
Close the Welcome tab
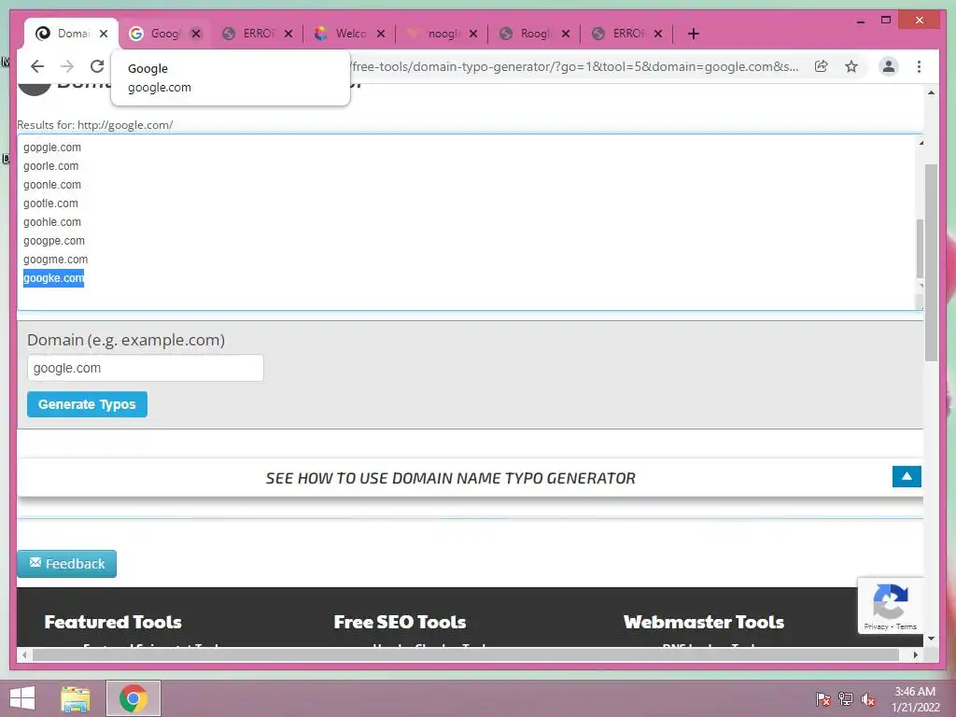381,34
